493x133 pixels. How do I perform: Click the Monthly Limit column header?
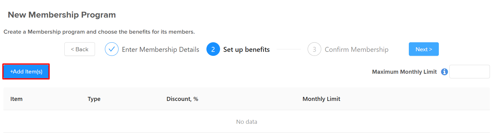tap(321, 99)
